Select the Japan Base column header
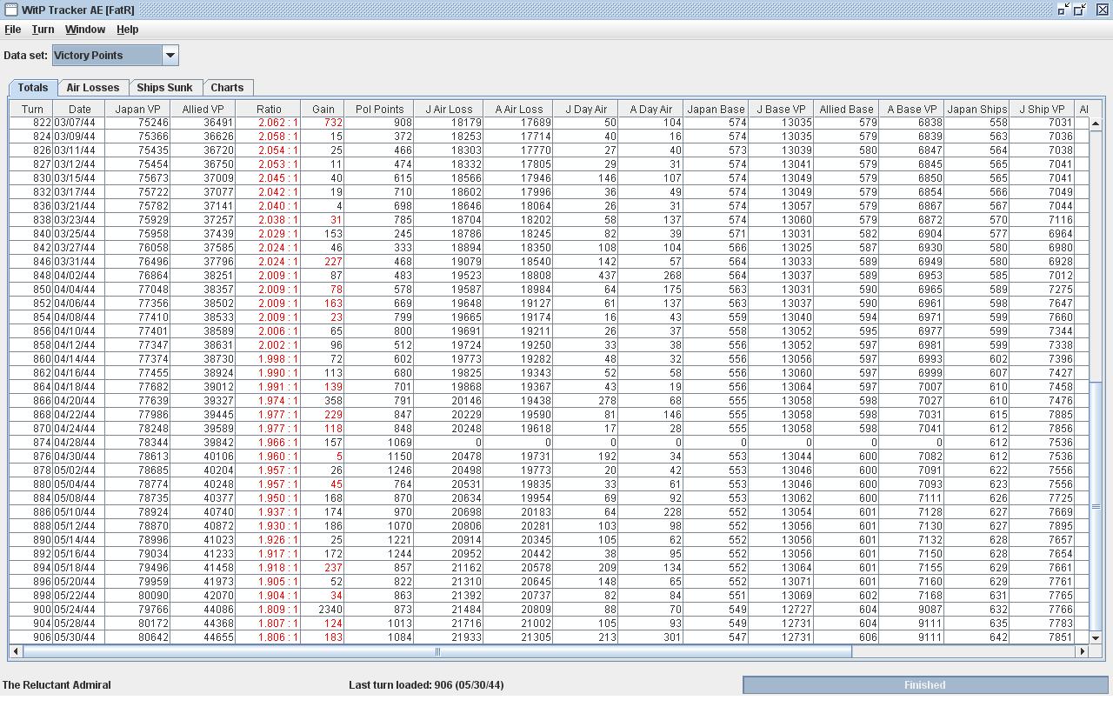The image size is (1113, 707). pyautogui.click(x=716, y=110)
